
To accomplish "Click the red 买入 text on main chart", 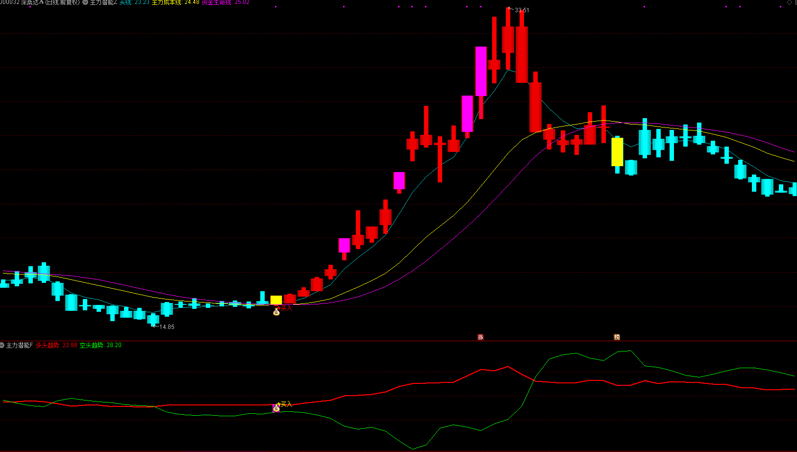I will (286, 308).
